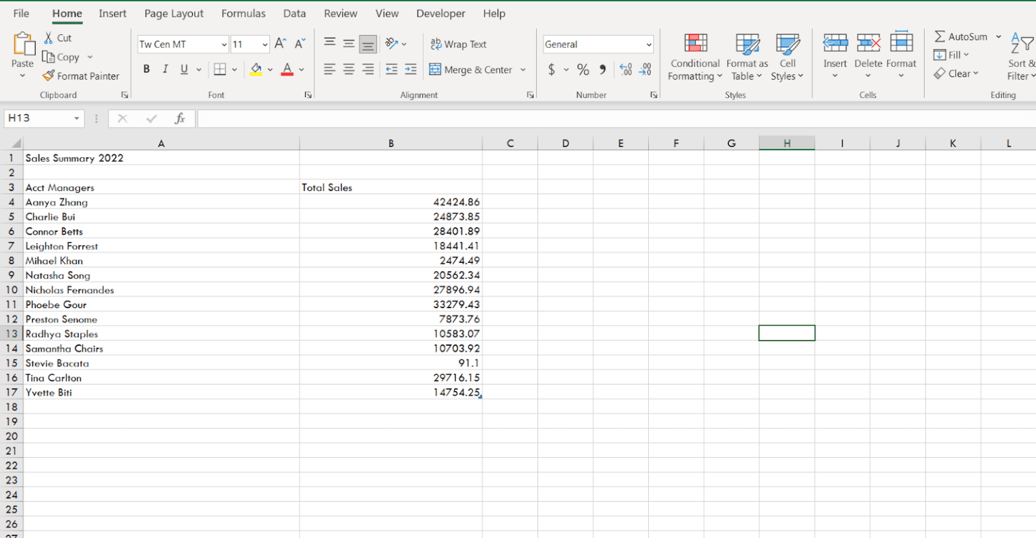Apply the red font color swatch
Screen dimensions: 1036x538
point(287,69)
